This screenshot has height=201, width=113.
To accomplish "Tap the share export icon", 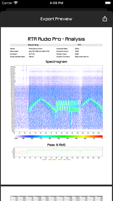I will [x=105, y=19].
